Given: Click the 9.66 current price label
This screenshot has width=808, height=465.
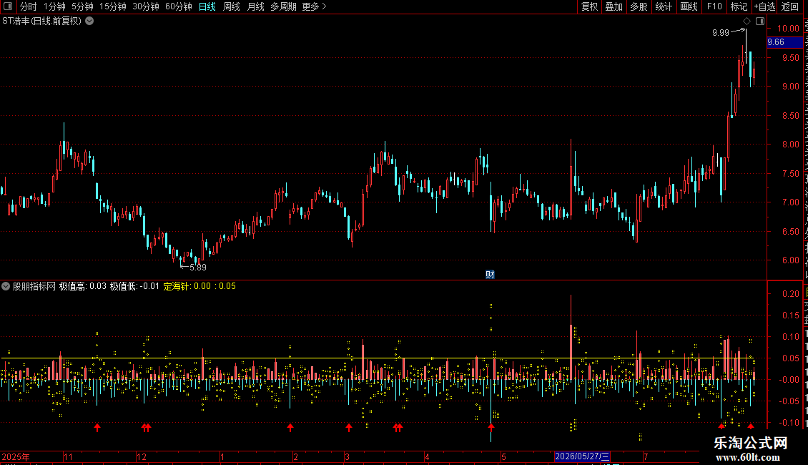Looking at the screenshot, I should click(x=785, y=42).
